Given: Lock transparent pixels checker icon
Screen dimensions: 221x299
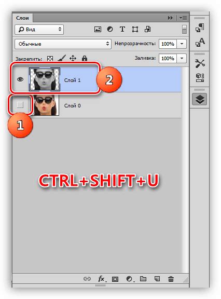Looking at the screenshot, I should click(x=50, y=58).
